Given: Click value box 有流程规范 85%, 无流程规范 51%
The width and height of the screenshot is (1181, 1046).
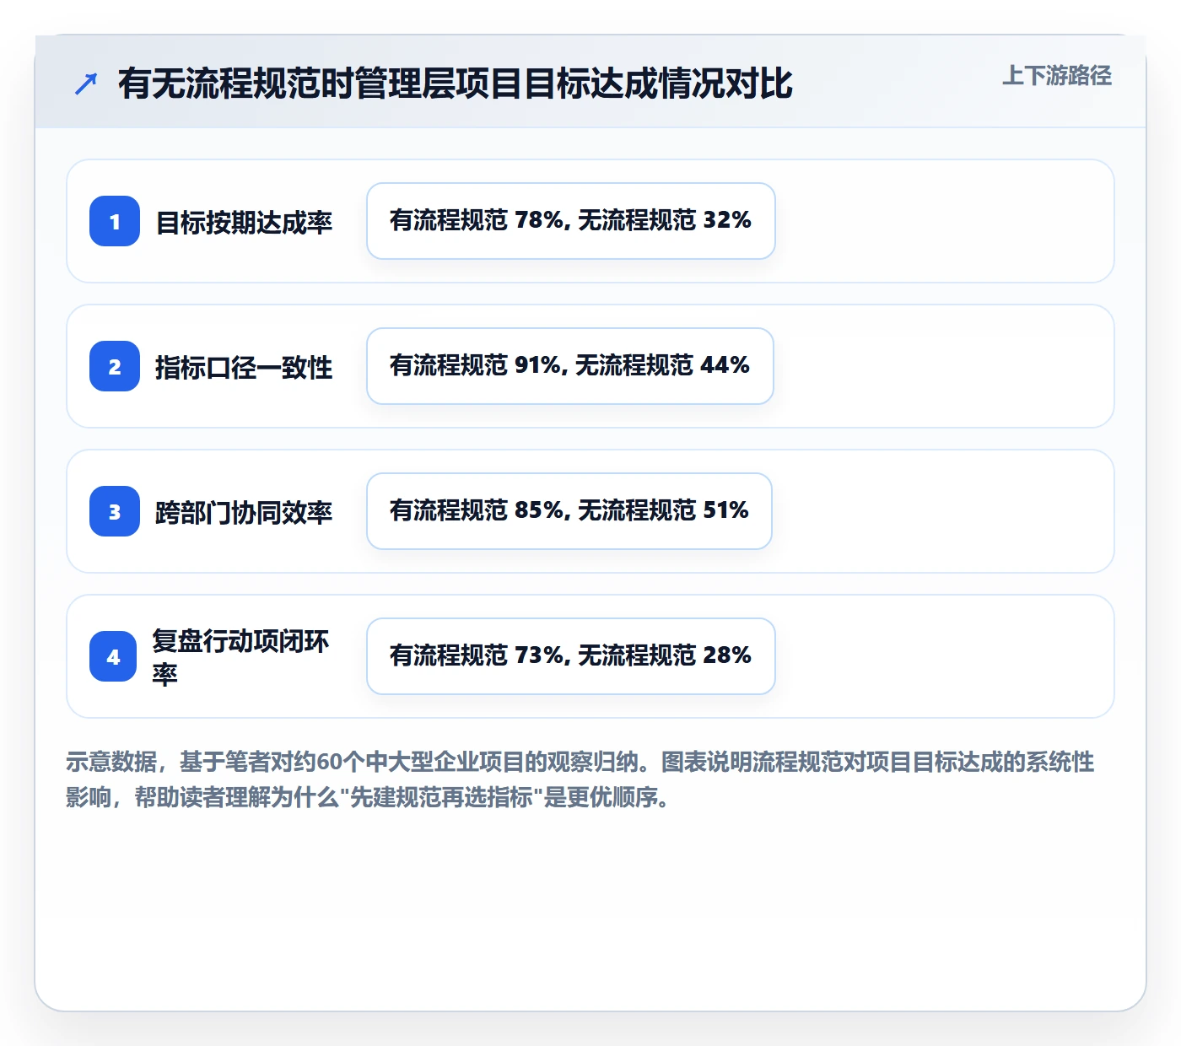Looking at the screenshot, I should click(569, 511).
